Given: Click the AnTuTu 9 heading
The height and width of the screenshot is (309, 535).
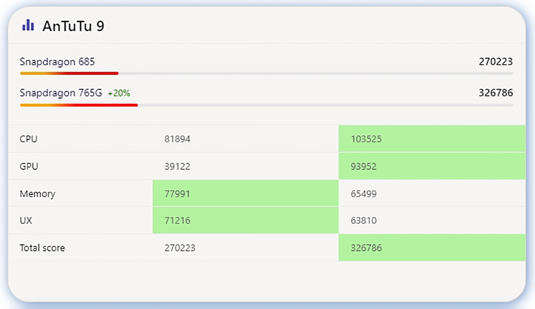Looking at the screenshot, I should pos(73,26).
